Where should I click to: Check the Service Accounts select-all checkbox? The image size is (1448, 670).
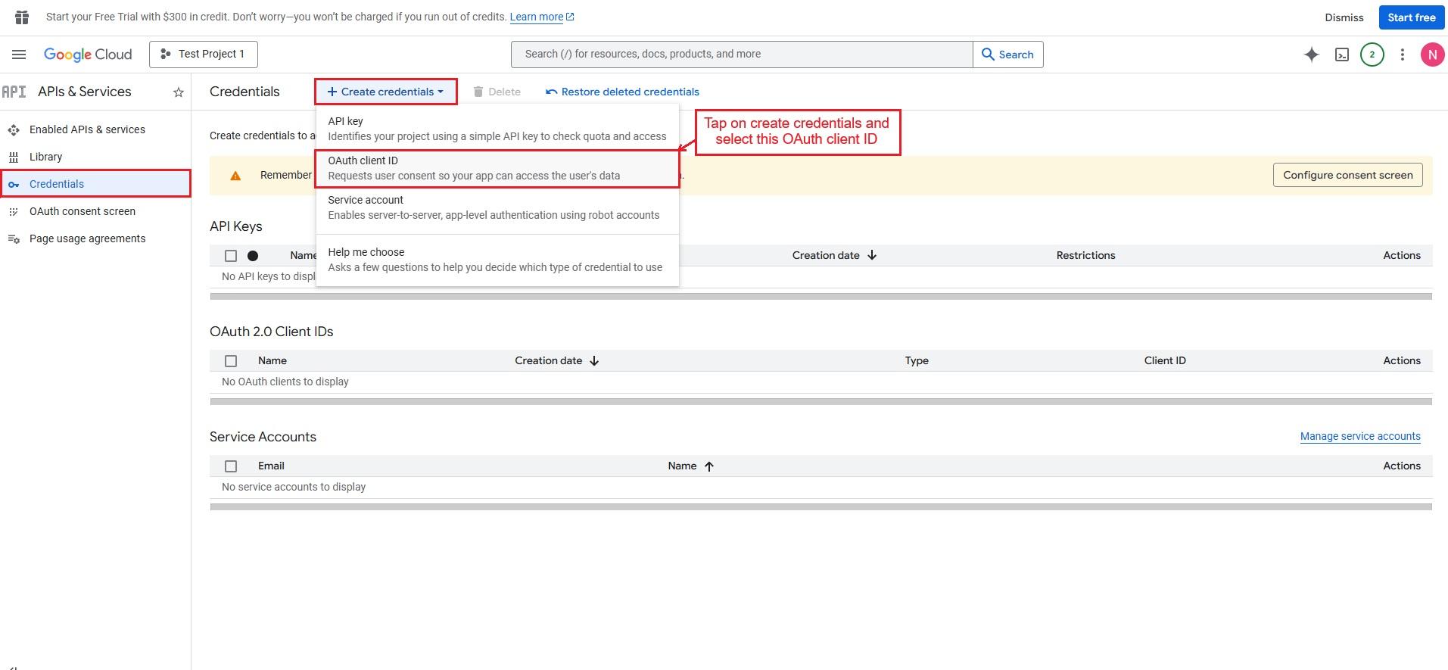tap(231, 466)
